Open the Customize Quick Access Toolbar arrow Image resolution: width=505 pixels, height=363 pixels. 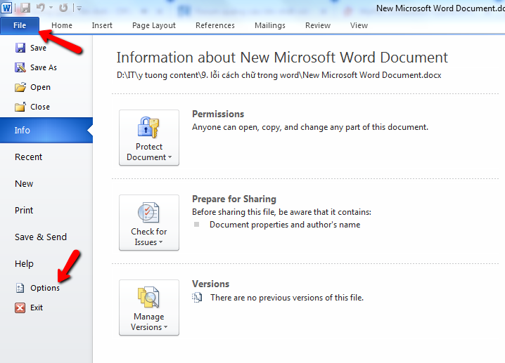coord(79,8)
